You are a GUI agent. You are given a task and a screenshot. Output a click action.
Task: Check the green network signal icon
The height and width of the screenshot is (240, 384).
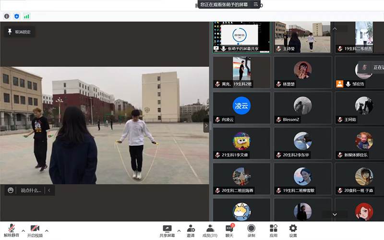(x=26, y=16)
